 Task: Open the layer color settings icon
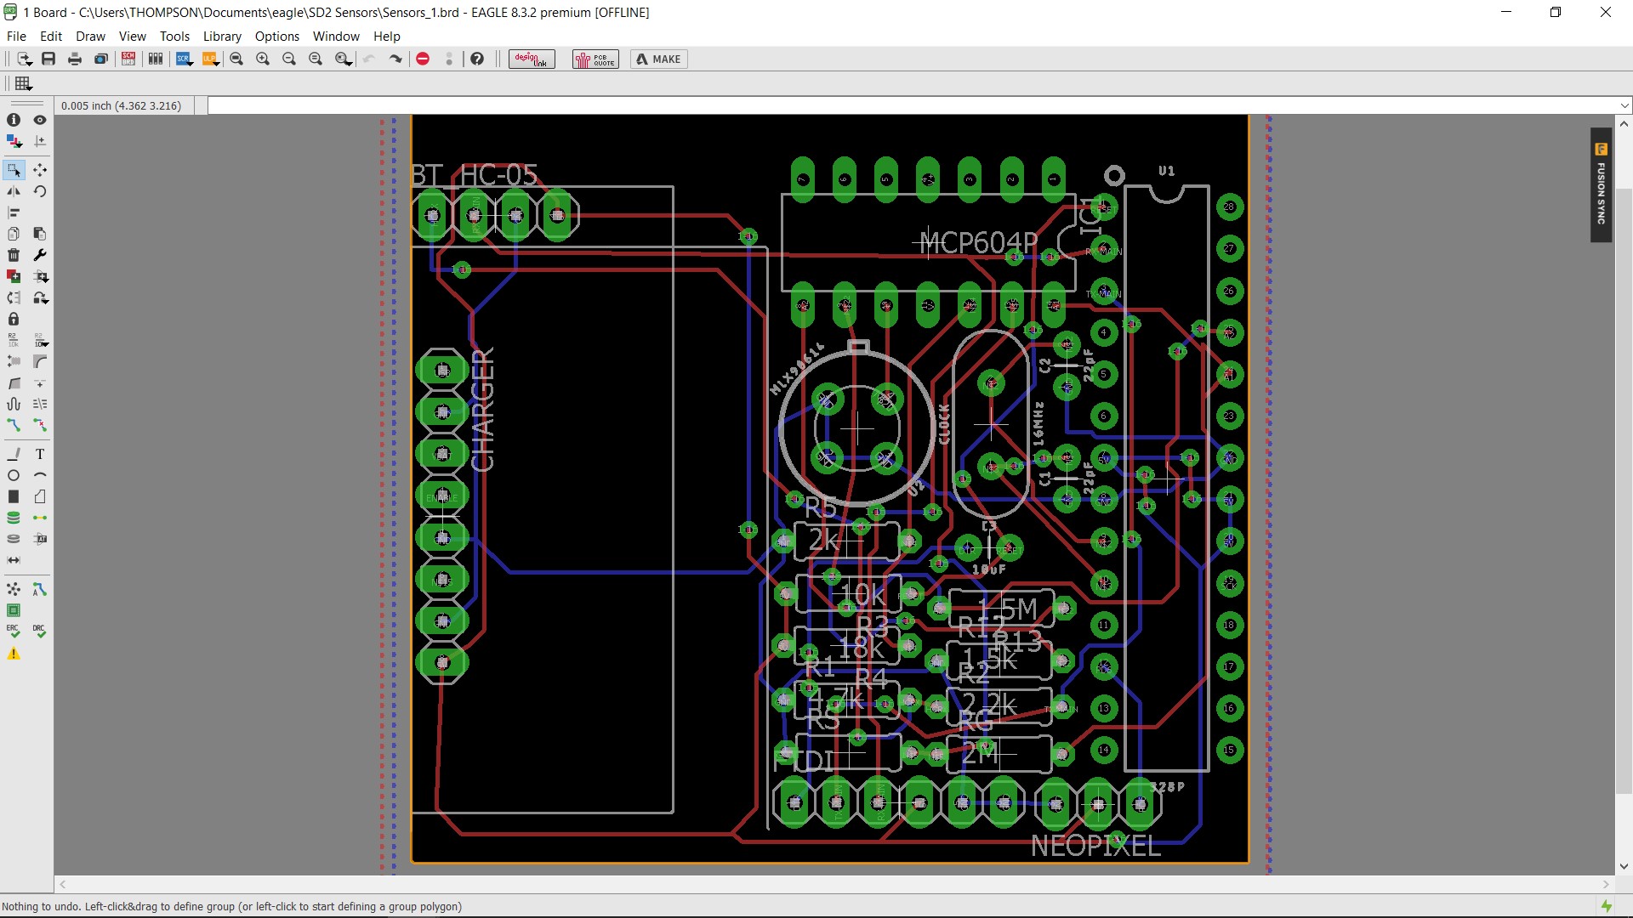click(14, 141)
